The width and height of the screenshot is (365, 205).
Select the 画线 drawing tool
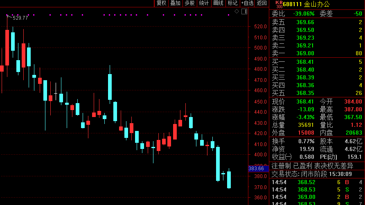218,3
